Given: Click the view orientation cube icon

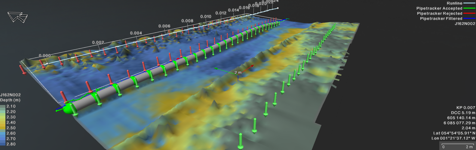Looking at the screenshot, I should pos(17,17).
